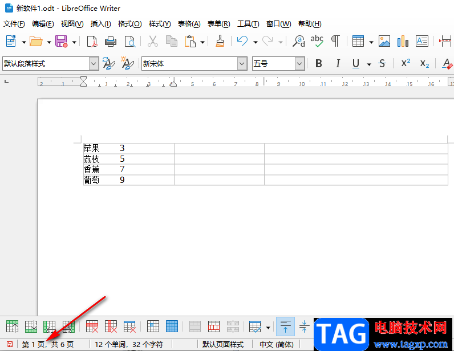Expand the recent documents dropdown arrow
This screenshot has height=351, width=454.
click(x=49, y=43)
